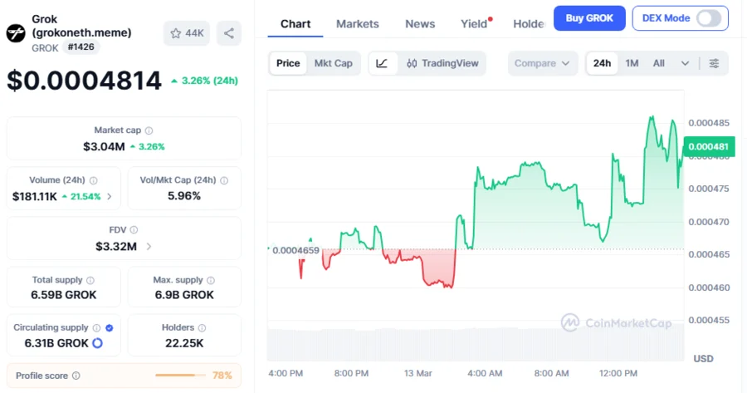The width and height of the screenshot is (747, 393).
Task: Switch to TradingView candlestick chart
Action: pyautogui.click(x=442, y=63)
